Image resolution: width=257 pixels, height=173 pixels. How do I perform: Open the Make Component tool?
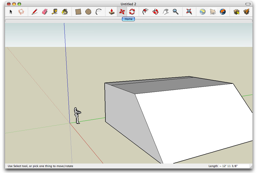tap(21, 11)
